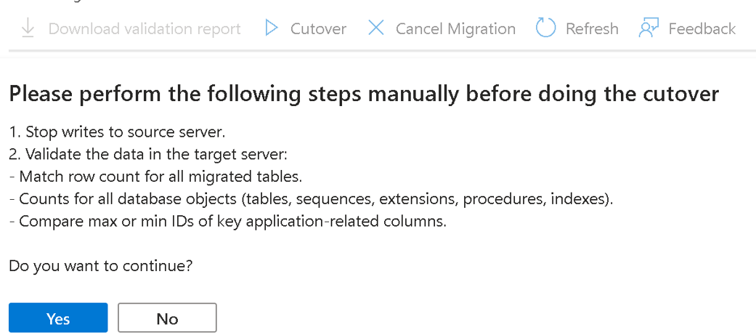Click the 'Match row count' bullet line
756x335 pixels.
(155, 177)
